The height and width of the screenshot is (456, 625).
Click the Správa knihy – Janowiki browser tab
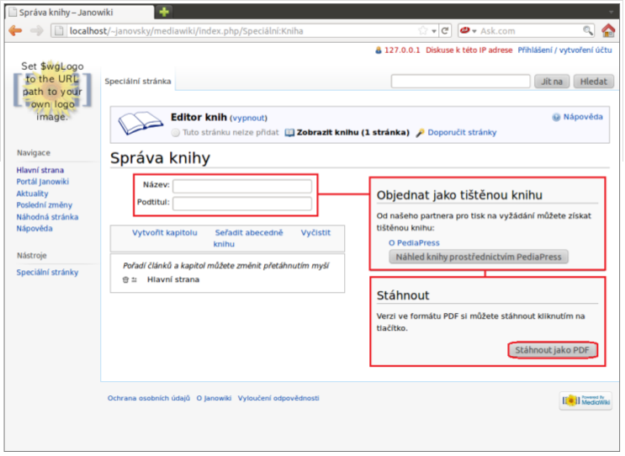(x=80, y=13)
